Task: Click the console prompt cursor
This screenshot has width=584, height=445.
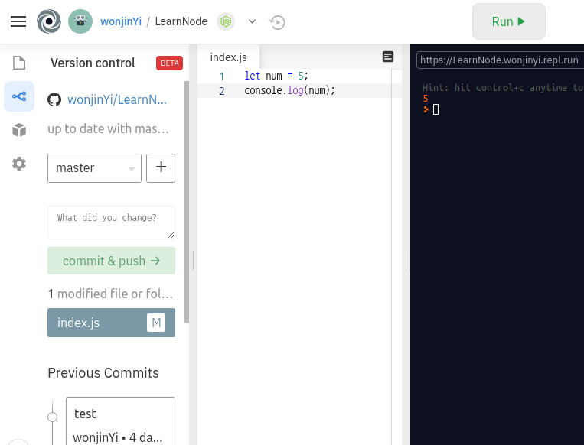Action: pyautogui.click(x=436, y=109)
